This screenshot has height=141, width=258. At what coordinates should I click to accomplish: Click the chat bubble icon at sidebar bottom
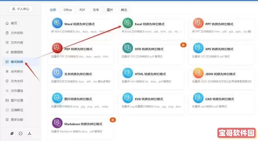click(x=21, y=133)
